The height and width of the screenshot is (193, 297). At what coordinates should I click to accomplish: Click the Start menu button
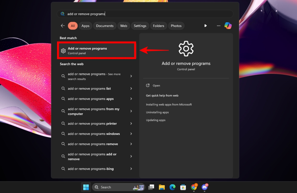point(86,187)
